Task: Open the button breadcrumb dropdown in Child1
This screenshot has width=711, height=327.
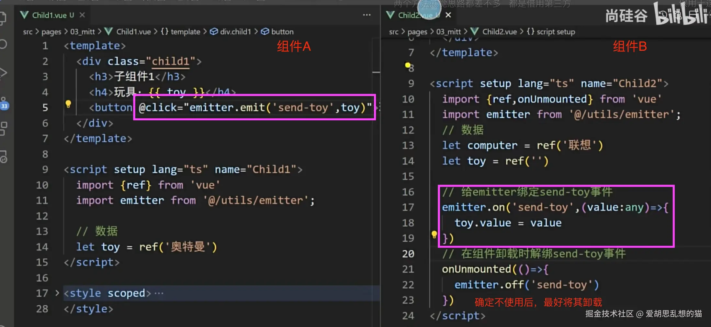Action: click(x=282, y=31)
